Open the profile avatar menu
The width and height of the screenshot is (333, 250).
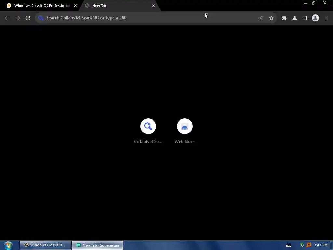click(315, 18)
